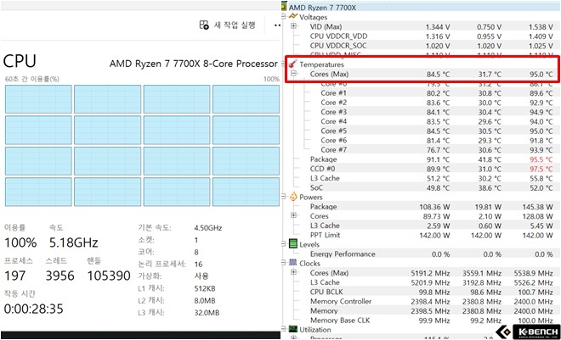
Task: Expand Cores (Max) under Clocks
Action: coord(294,273)
